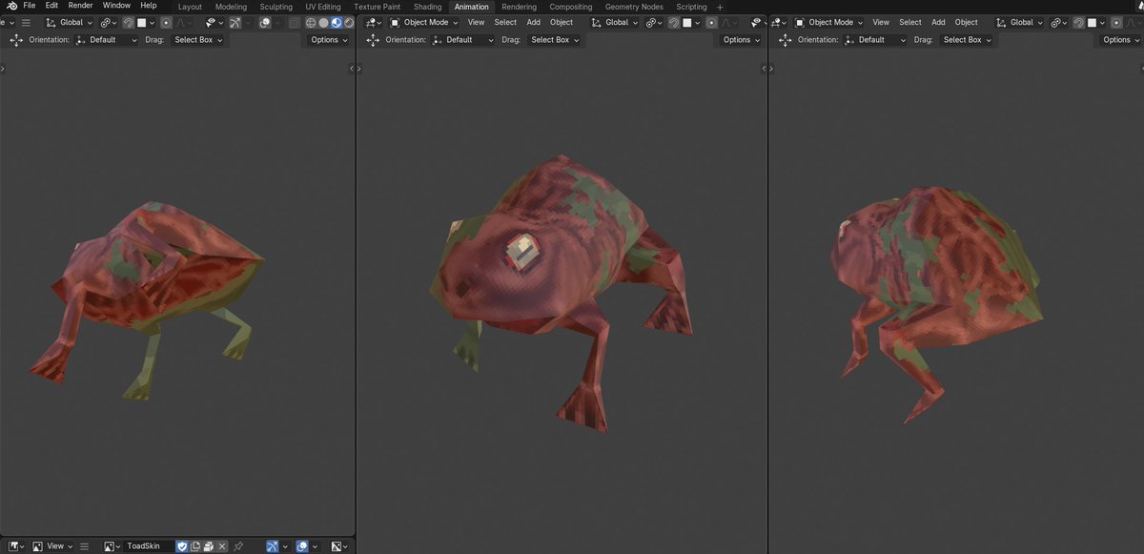The height and width of the screenshot is (554, 1144).
Task: Toggle pin image icon in image editor
Action: [x=238, y=546]
